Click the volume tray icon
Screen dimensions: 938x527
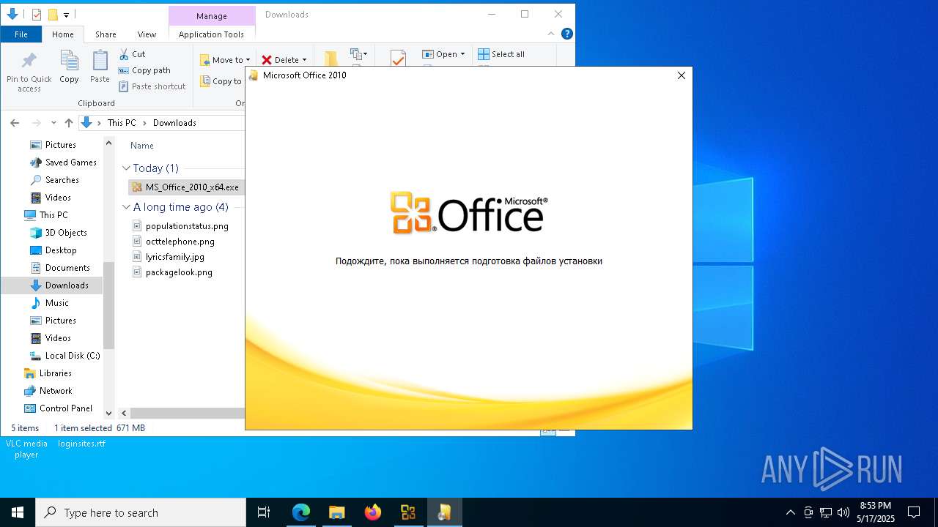pyautogui.click(x=843, y=512)
